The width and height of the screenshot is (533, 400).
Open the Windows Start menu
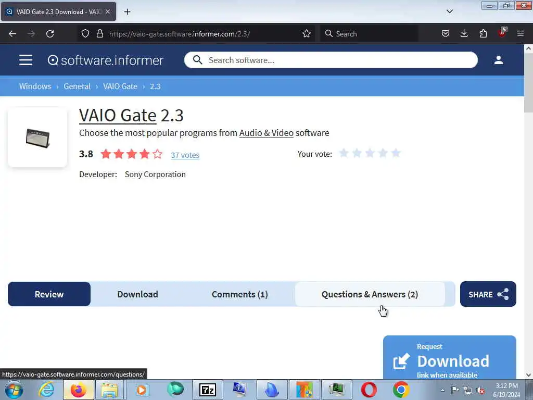[x=14, y=390]
